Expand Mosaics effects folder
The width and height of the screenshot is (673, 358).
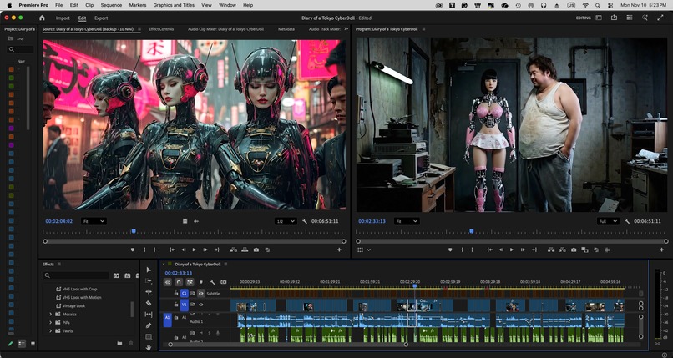pyautogui.click(x=51, y=315)
